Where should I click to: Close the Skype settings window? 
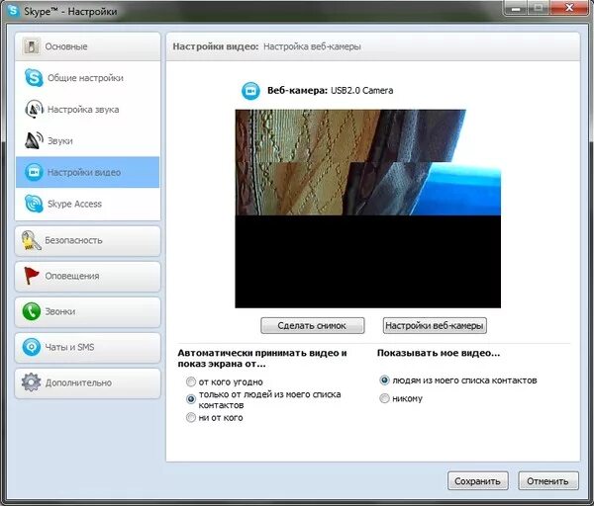(x=568, y=8)
